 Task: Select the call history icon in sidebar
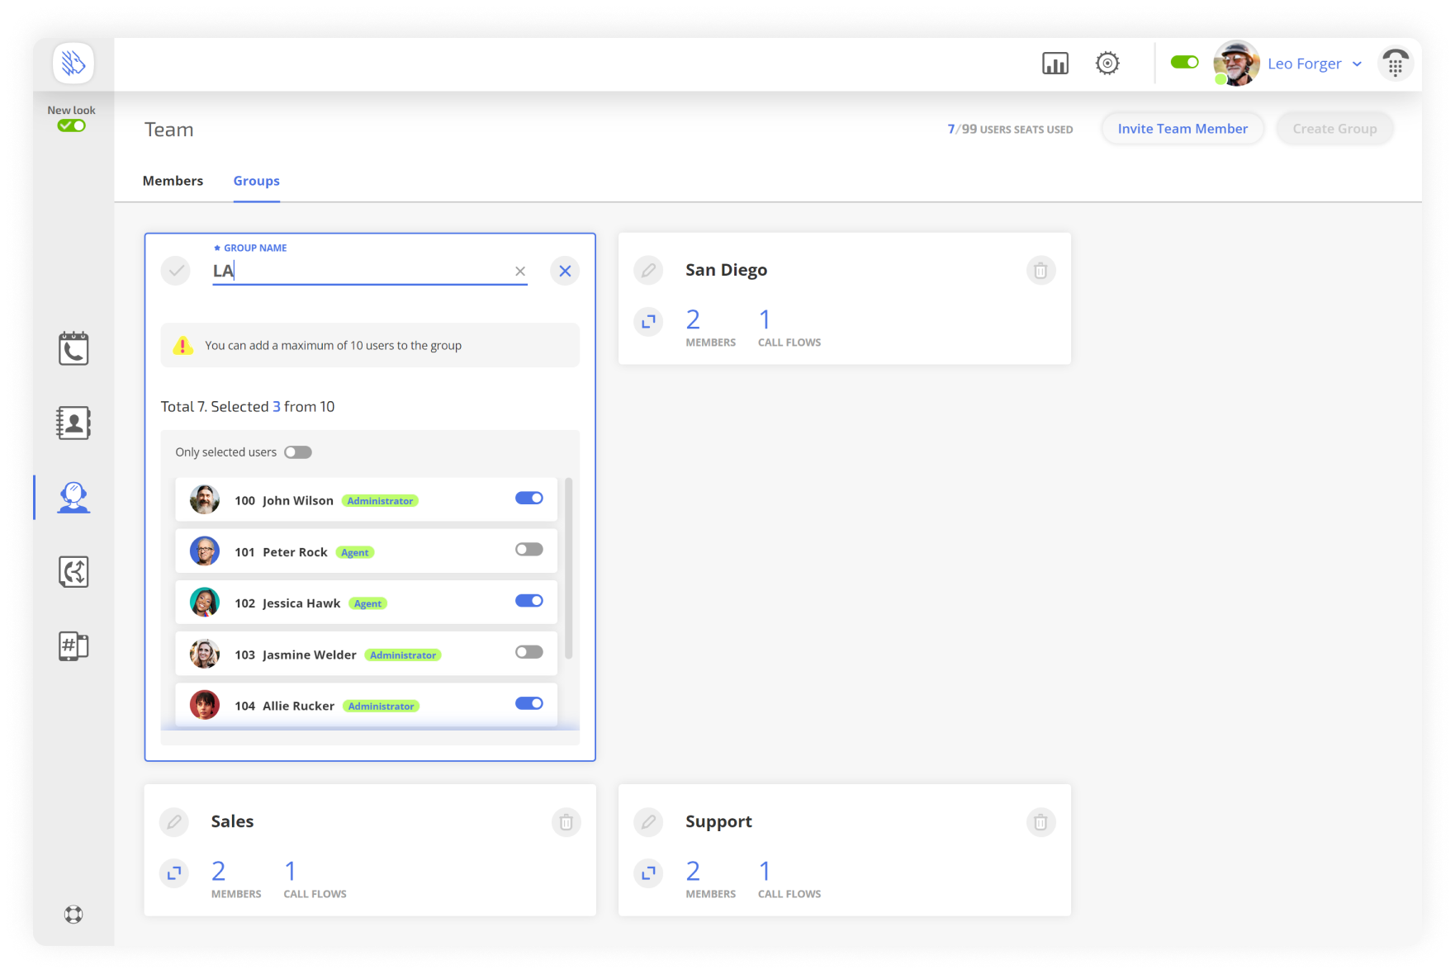(73, 348)
